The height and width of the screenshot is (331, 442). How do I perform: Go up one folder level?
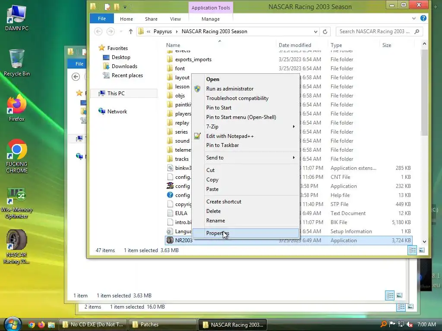130,31
